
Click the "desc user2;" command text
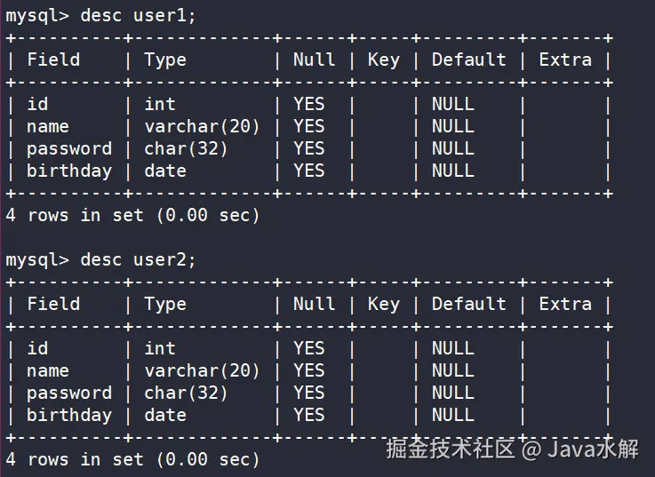(138, 260)
